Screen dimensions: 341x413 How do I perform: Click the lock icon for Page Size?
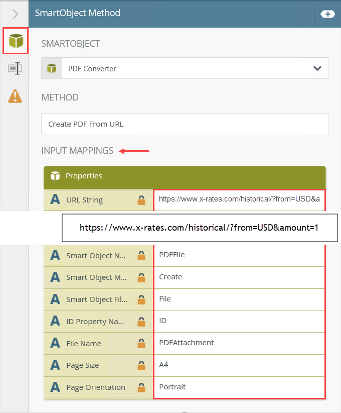tap(141, 365)
